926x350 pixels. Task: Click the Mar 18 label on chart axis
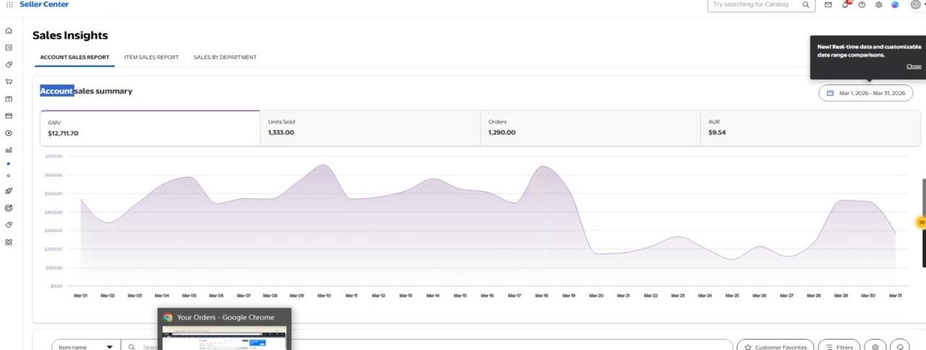pos(541,295)
